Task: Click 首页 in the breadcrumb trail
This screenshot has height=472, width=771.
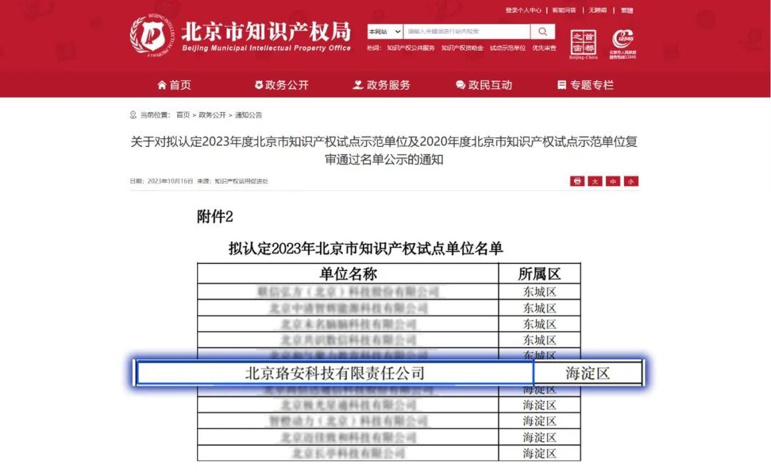Action: [x=183, y=115]
